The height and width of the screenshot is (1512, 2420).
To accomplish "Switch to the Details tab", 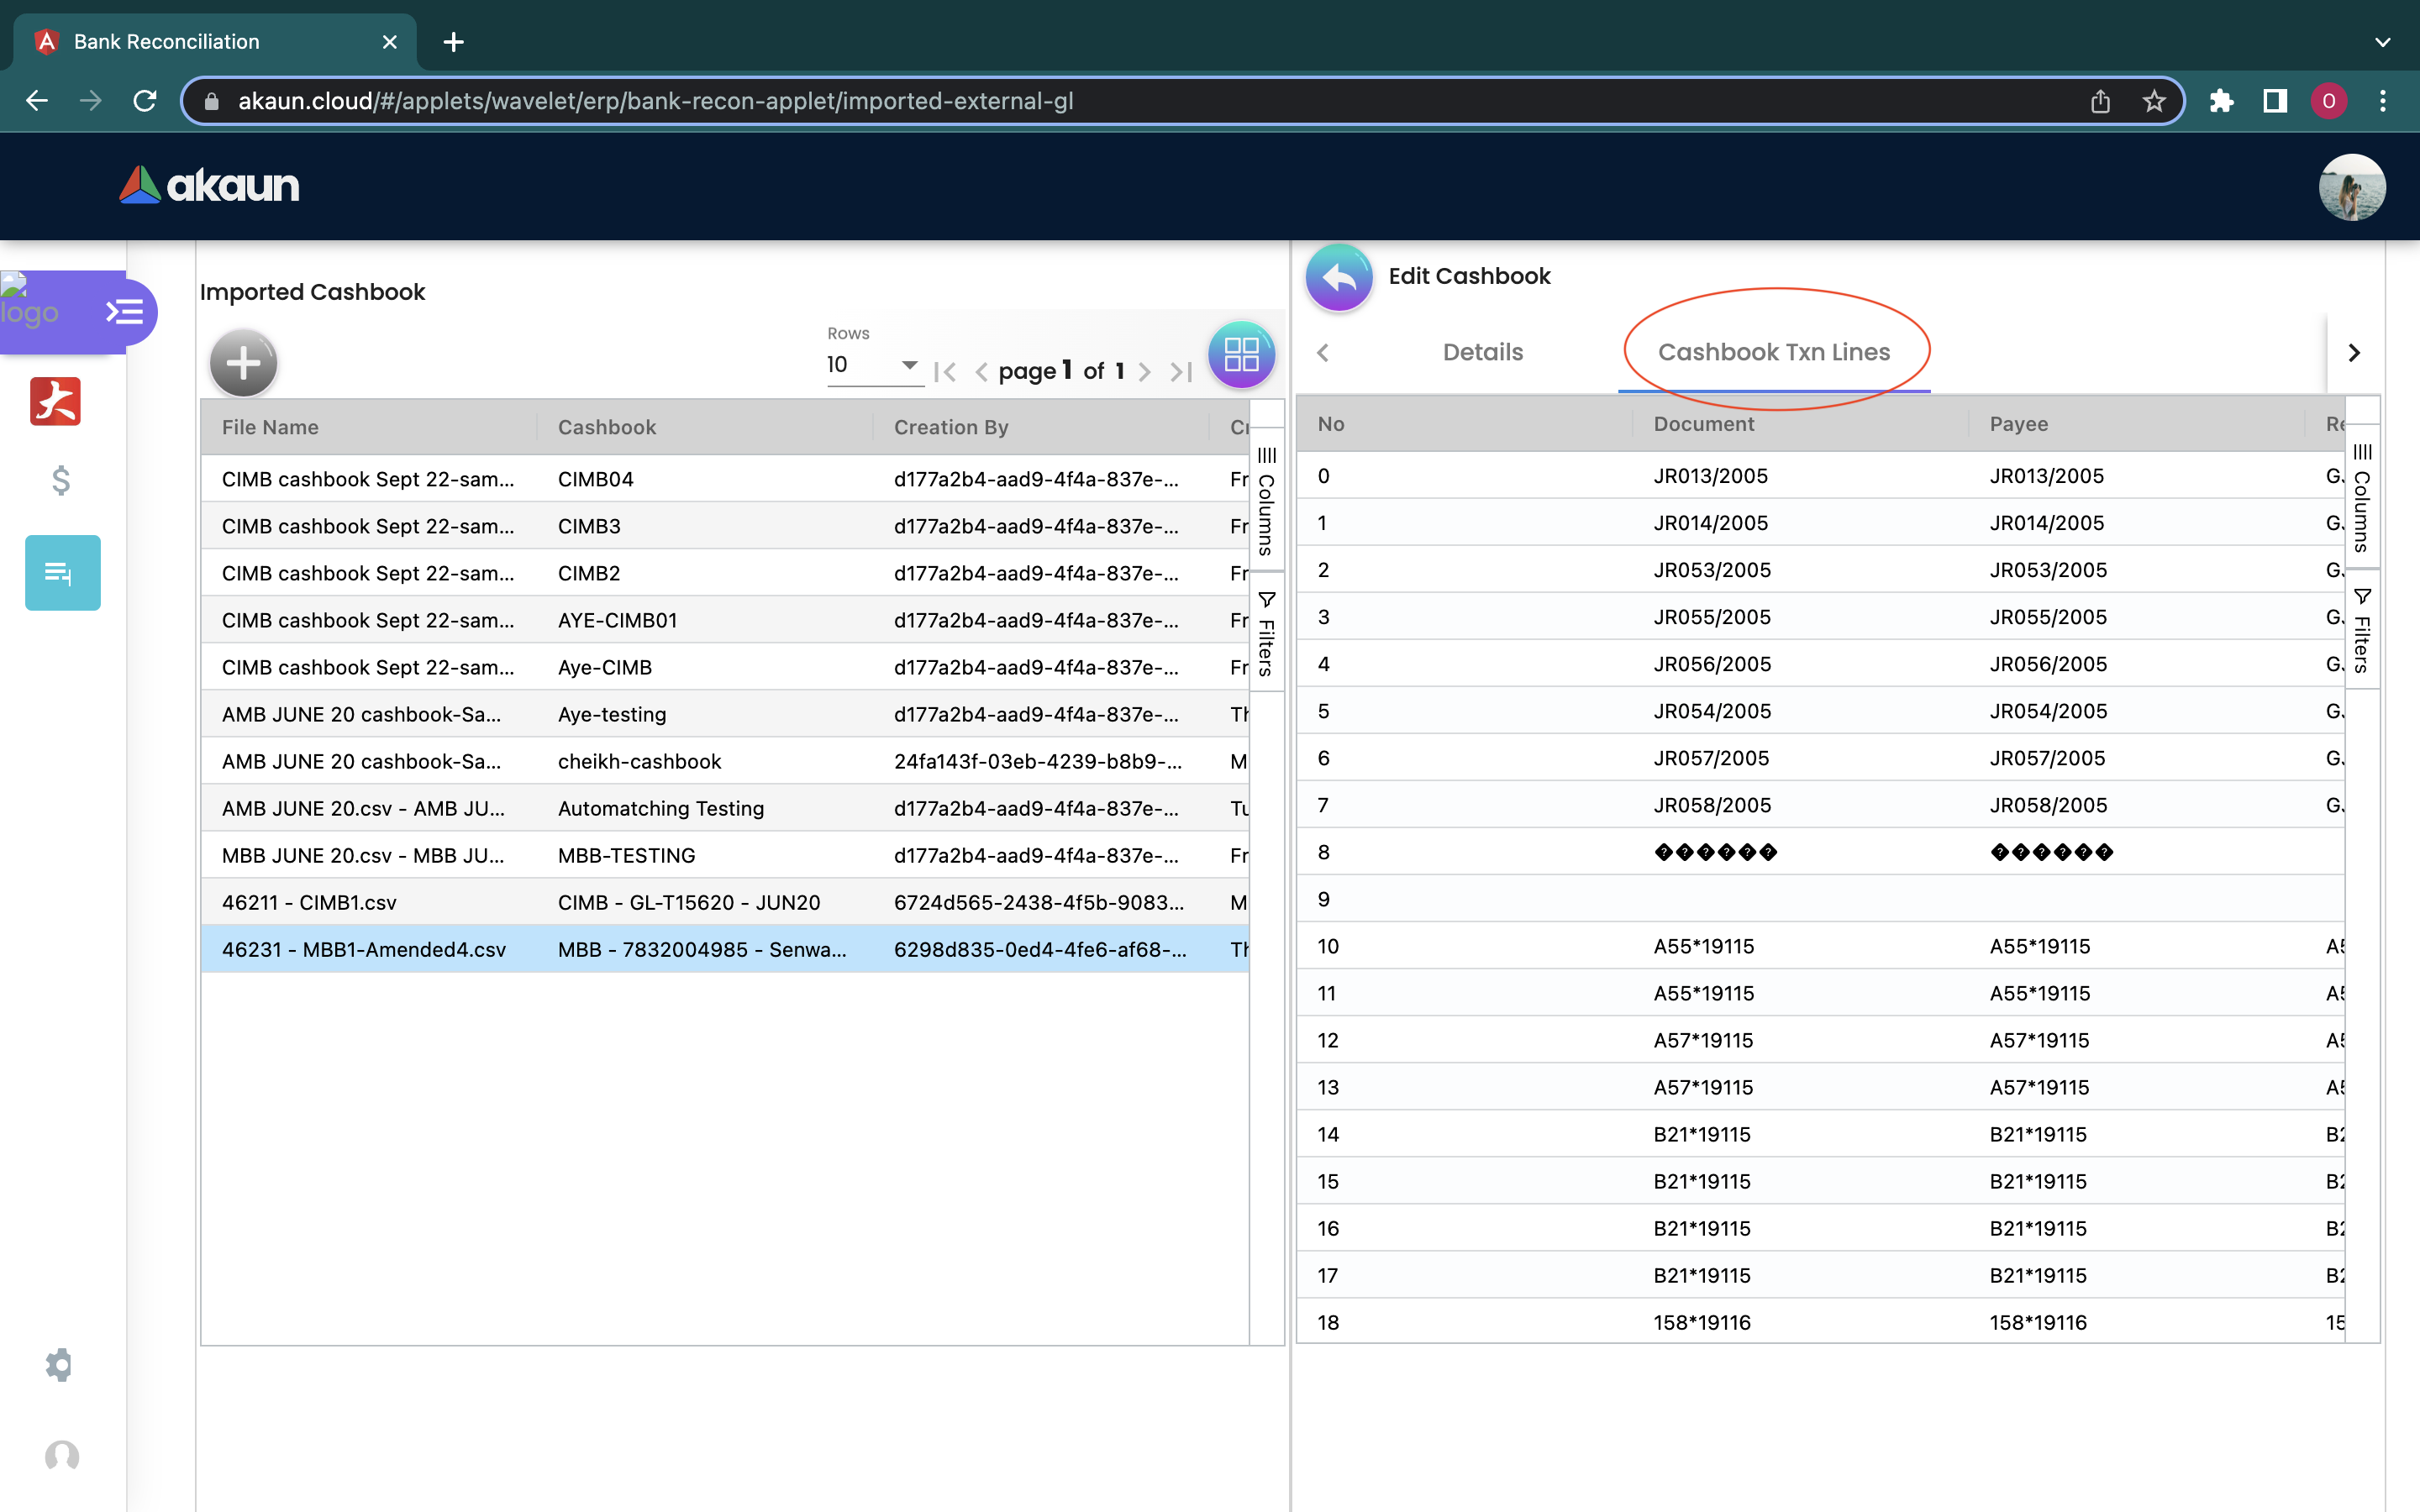I will pyautogui.click(x=1482, y=352).
